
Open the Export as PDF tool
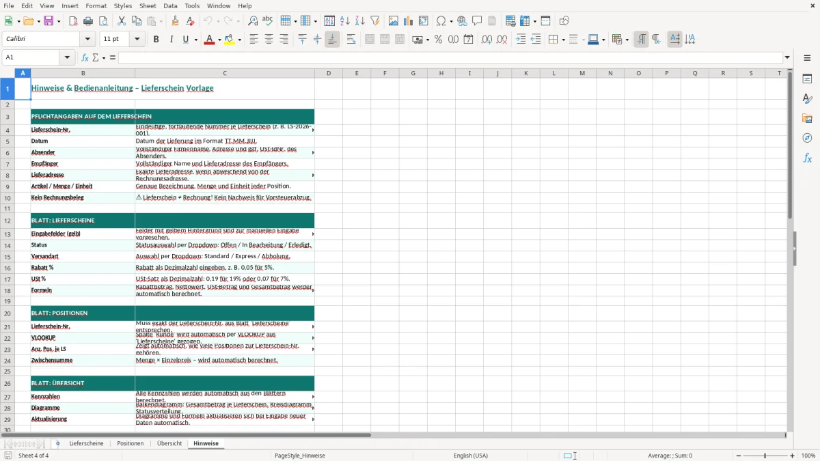pos(73,21)
